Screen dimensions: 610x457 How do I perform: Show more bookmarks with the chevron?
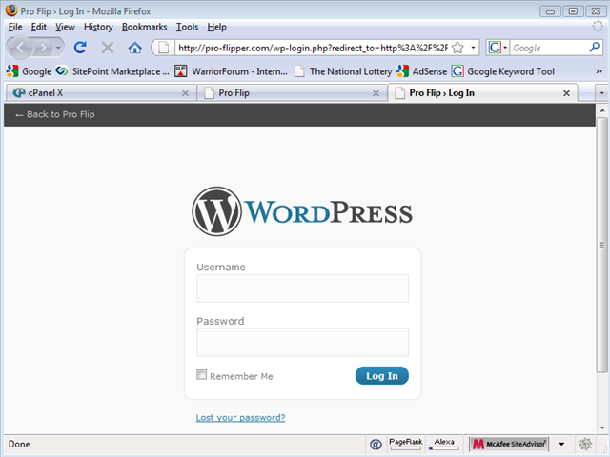pyautogui.click(x=599, y=71)
